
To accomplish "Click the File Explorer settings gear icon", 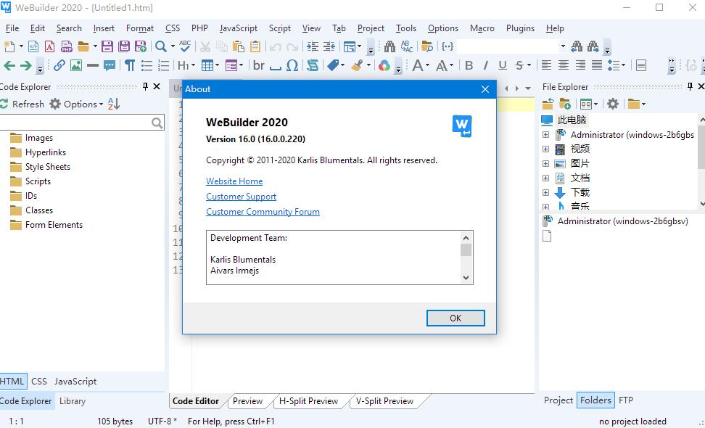I will coord(613,104).
